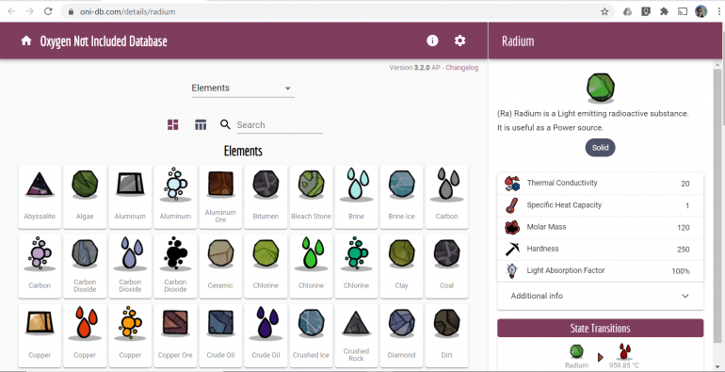Open the Brine Ice element card
The image size is (725, 372).
(x=402, y=197)
